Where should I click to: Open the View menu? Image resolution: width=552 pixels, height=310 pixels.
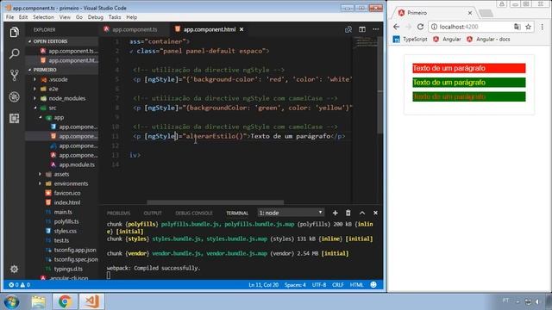(65, 17)
